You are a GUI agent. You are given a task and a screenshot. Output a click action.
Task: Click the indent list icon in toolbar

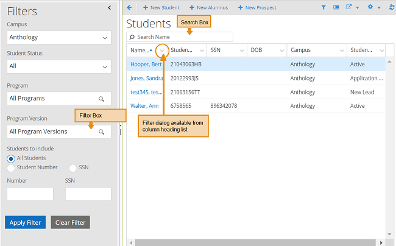[x=336, y=7]
